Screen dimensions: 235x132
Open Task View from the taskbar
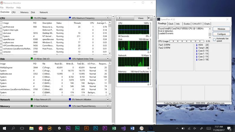point(22,128)
